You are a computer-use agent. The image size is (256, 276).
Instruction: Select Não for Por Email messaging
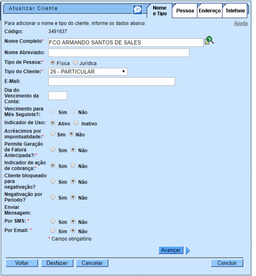pyautogui.click(x=73, y=231)
